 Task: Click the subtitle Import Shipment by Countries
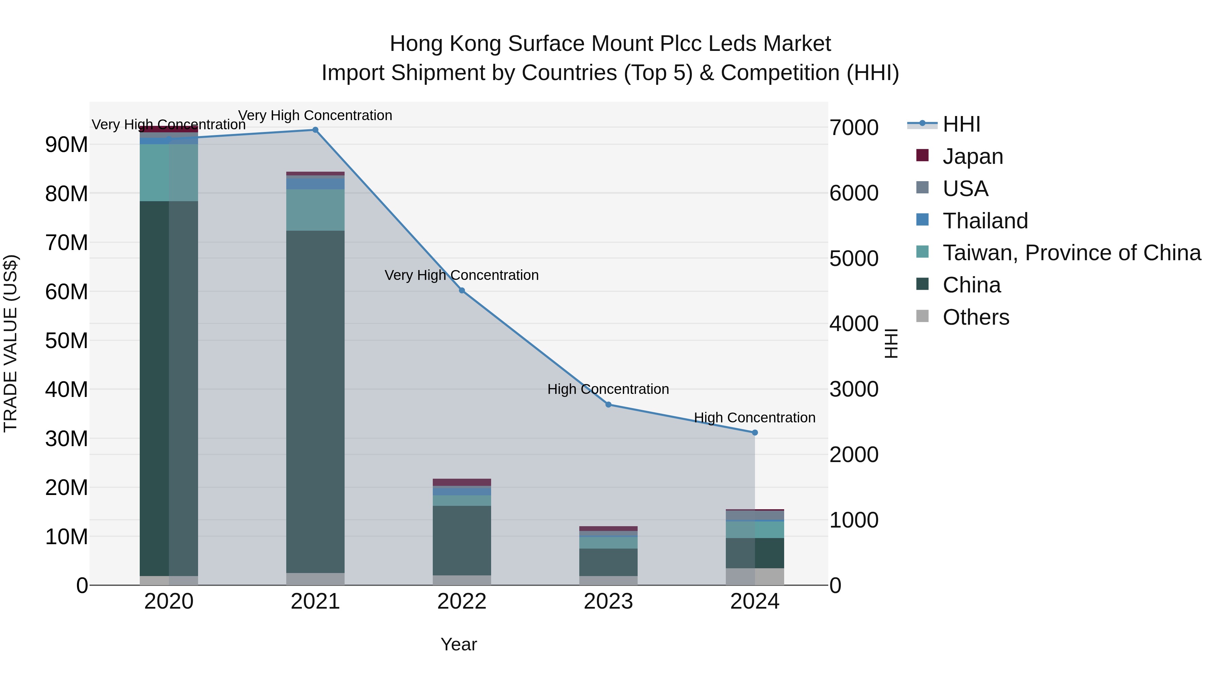610,73
